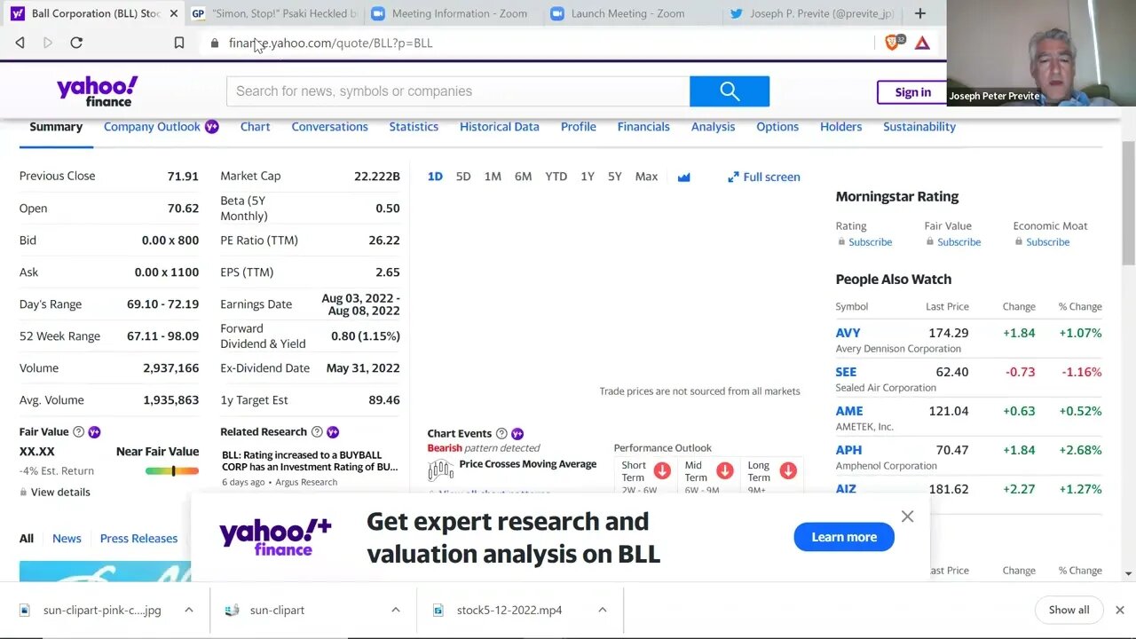Click the search news symbols field
1136x639 pixels.
click(x=458, y=91)
